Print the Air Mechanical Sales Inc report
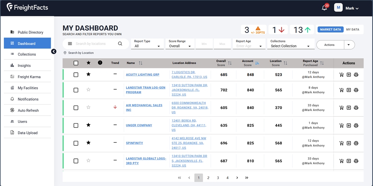 [x=356, y=108]
